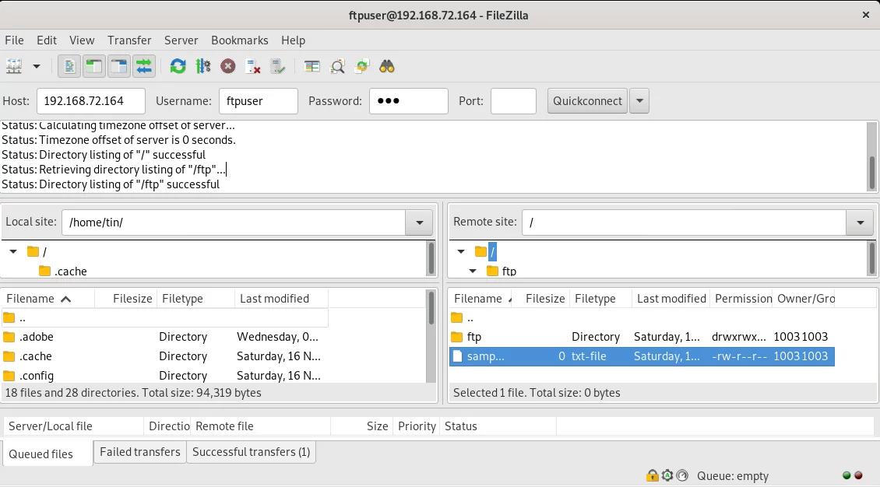Toggle filename filters magnifier icon

coord(337,67)
